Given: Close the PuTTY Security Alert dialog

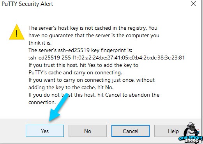Looking at the screenshot, I should (x=193, y=4).
